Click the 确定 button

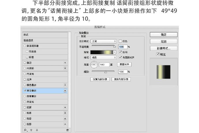coord(164,35)
